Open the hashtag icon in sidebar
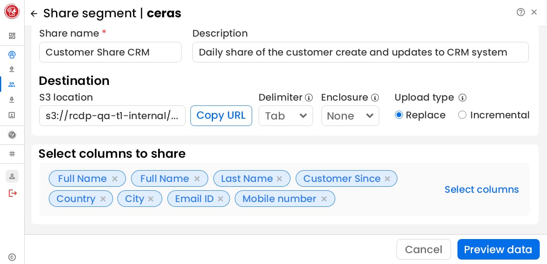The image size is (547, 264). pos(12,154)
